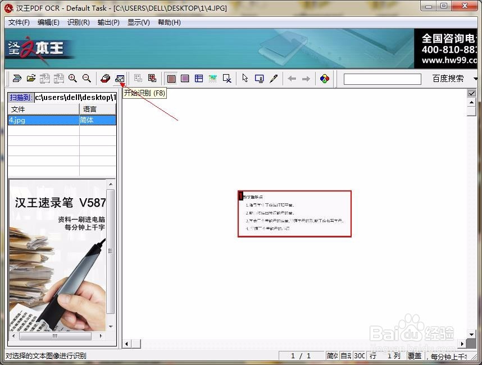The height and width of the screenshot is (365, 482).
Task: Select the 4.jpg file row
Action: (x=62, y=120)
